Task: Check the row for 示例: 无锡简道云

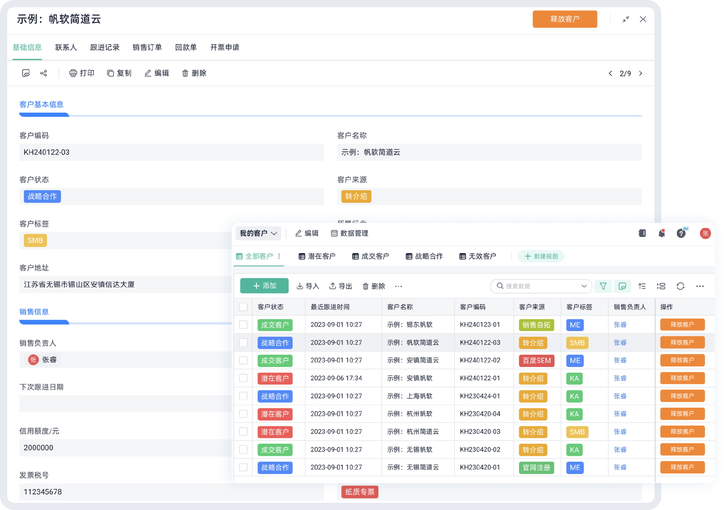Action: tap(243, 468)
